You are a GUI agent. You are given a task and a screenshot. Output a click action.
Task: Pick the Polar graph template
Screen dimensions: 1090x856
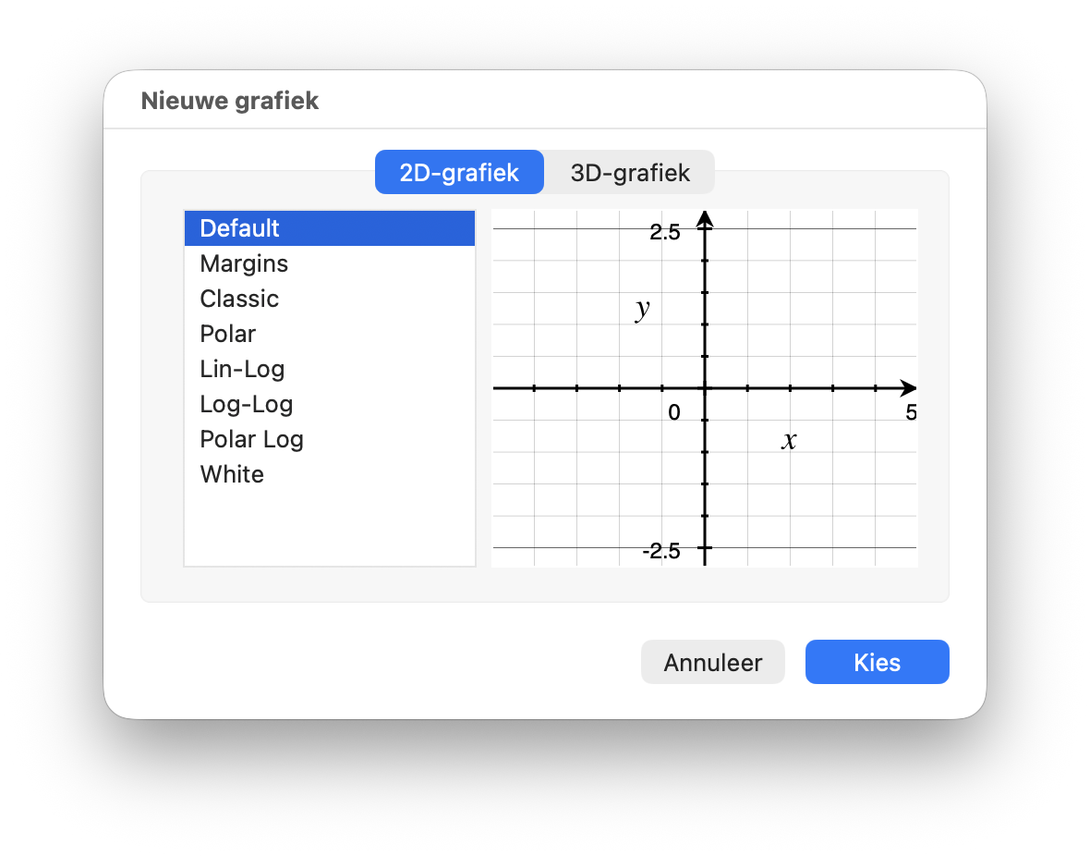tap(228, 334)
